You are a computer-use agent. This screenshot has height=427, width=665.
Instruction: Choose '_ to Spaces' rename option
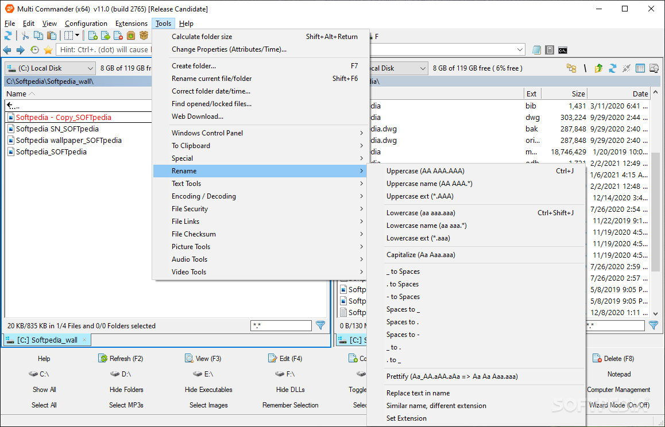(476, 272)
